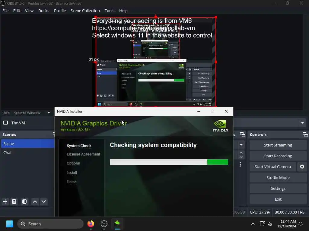Select the Scene entry in Scenes list
The height and width of the screenshot is (231, 309).
(27, 143)
